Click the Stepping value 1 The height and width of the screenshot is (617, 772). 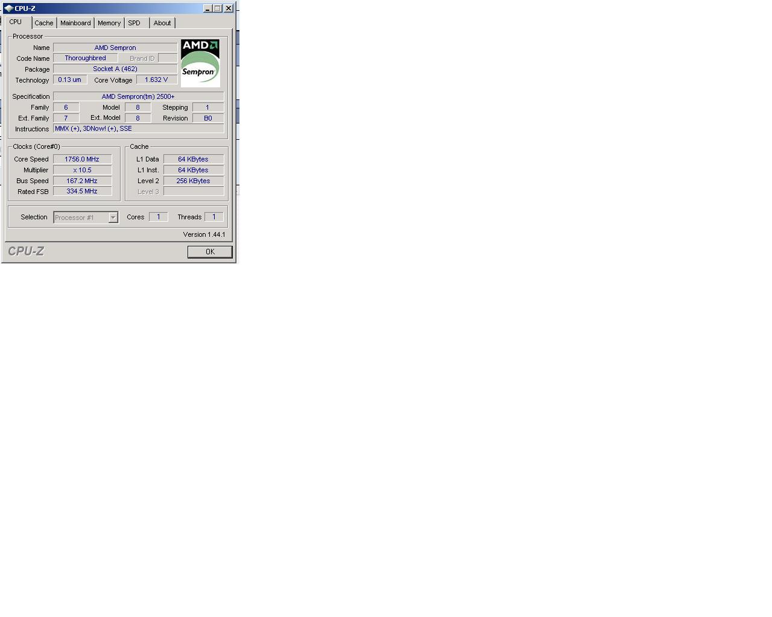coord(207,107)
